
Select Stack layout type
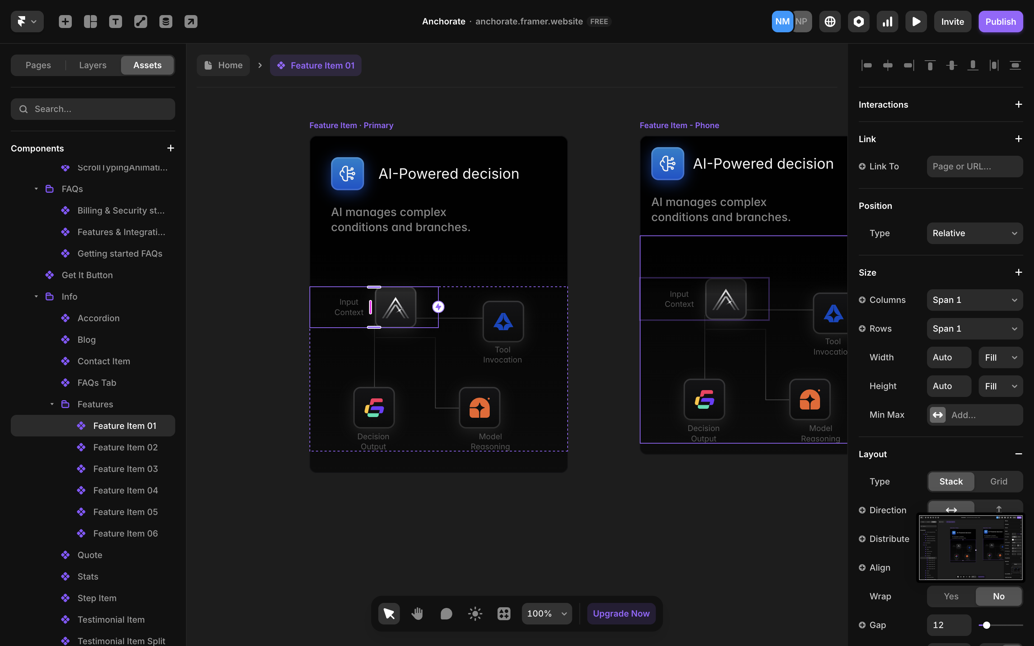pos(951,482)
